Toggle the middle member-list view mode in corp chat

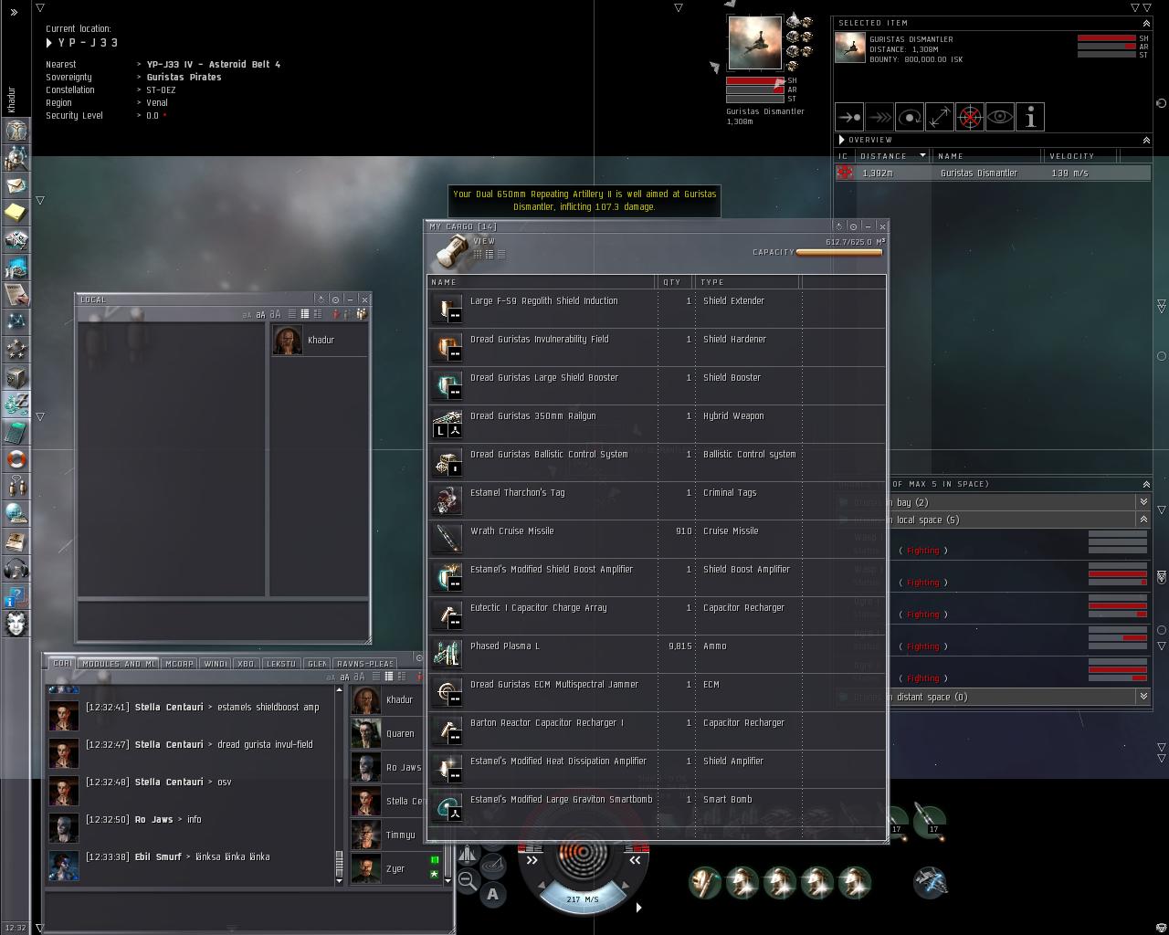(389, 677)
